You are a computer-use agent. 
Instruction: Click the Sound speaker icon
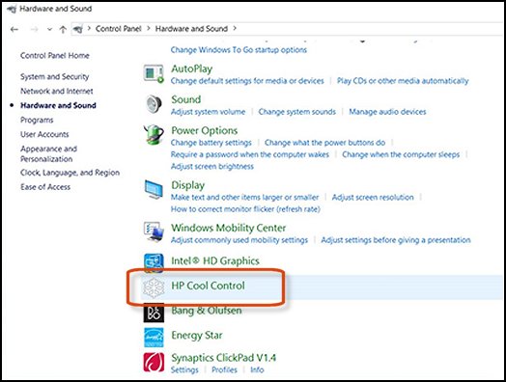[154, 104]
